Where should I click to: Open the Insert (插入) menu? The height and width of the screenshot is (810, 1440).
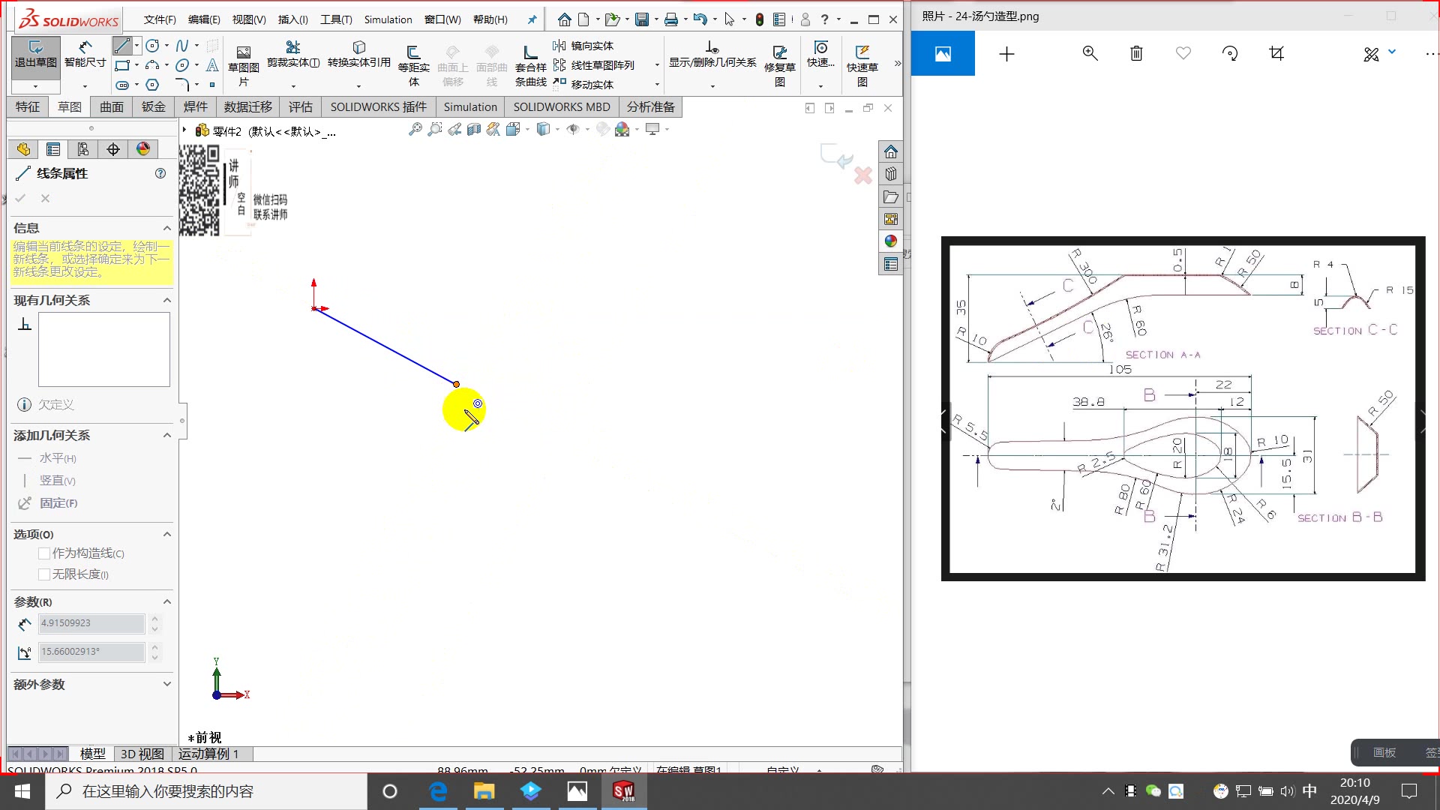click(x=292, y=19)
